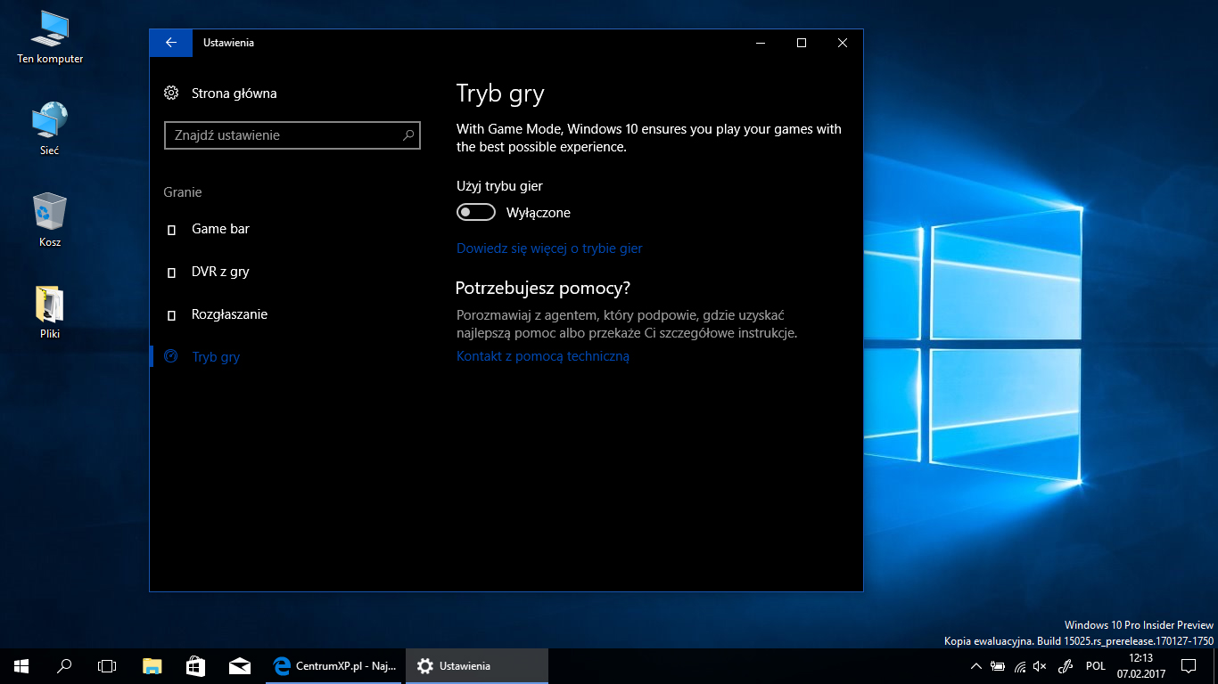This screenshot has height=684, width=1218.
Task: Select the Sieć desktop icon
Action: pos(50,130)
